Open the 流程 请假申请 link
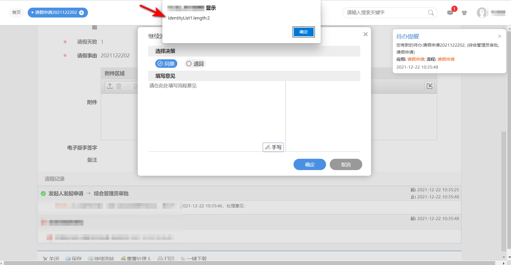The height and width of the screenshot is (265, 511). (446, 59)
